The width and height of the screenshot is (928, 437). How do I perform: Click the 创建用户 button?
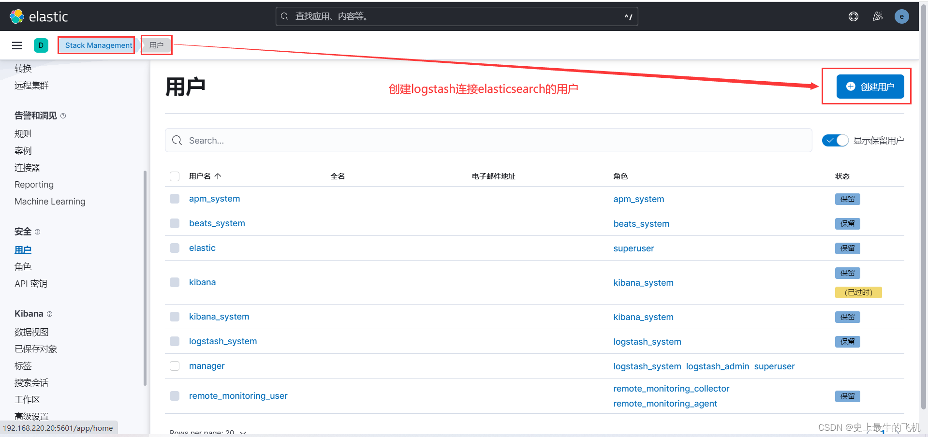870,87
